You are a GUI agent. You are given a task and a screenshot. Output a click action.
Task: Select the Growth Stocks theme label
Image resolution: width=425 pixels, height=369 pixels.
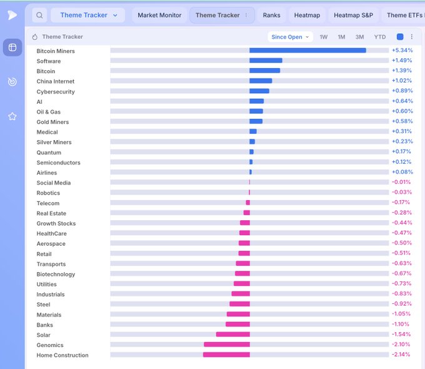click(56, 223)
